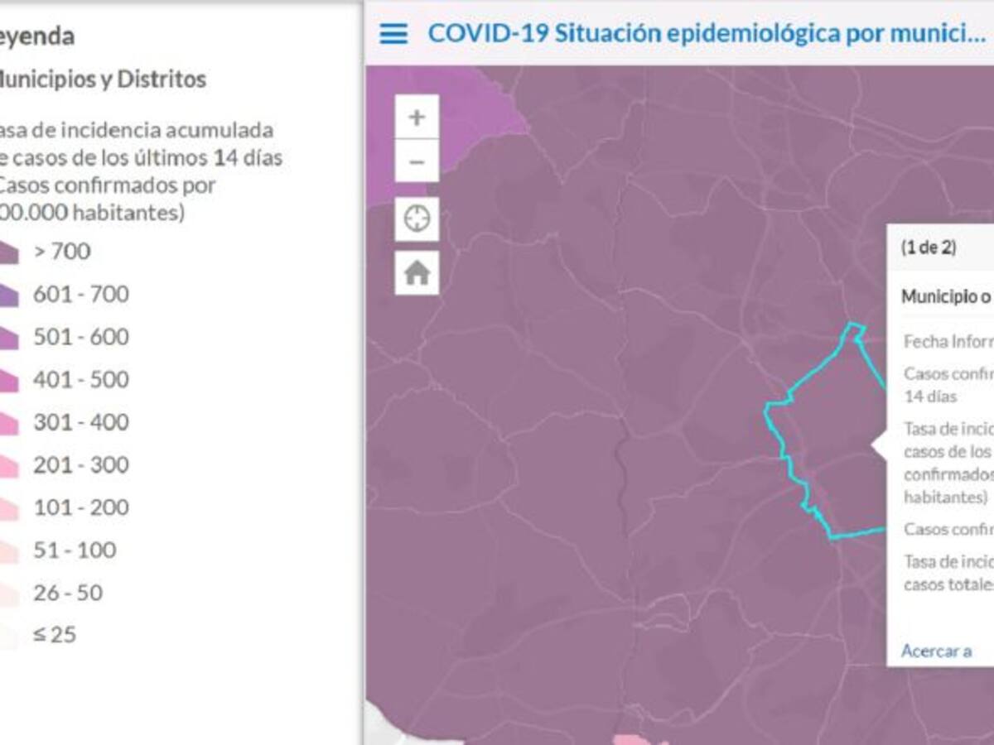The height and width of the screenshot is (745, 994).
Task: Open the hamburger navigation menu
Action: [x=395, y=34]
